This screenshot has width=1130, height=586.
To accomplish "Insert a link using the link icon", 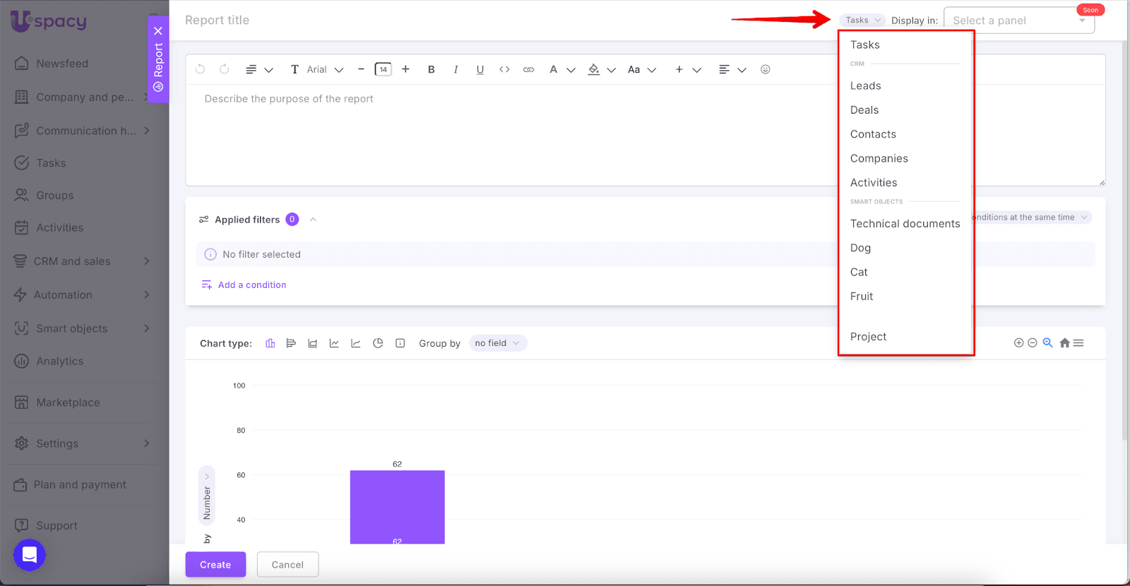I will pyautogui.click(x=528, y=69).
